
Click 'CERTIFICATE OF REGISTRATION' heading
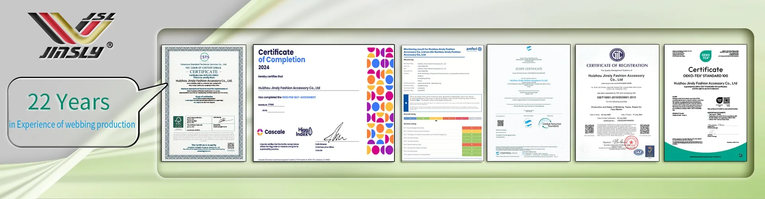(617, 65)
